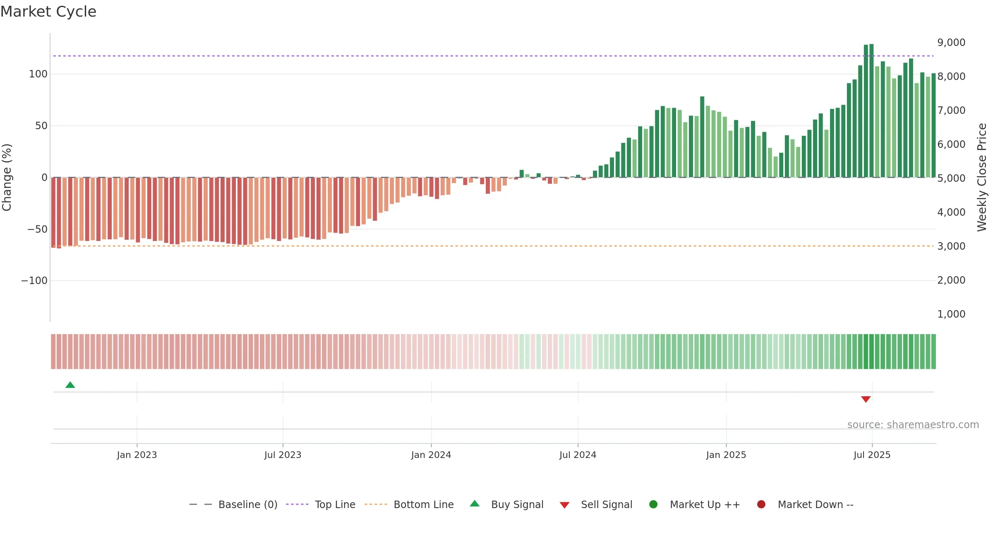Viewport: 993px width, 559px height.
Task: Click the purple dotted line legend swatch
Action: [x=297, y=504]
